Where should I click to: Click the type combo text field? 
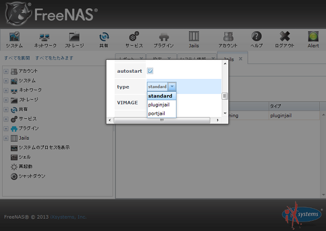(158, 87)
